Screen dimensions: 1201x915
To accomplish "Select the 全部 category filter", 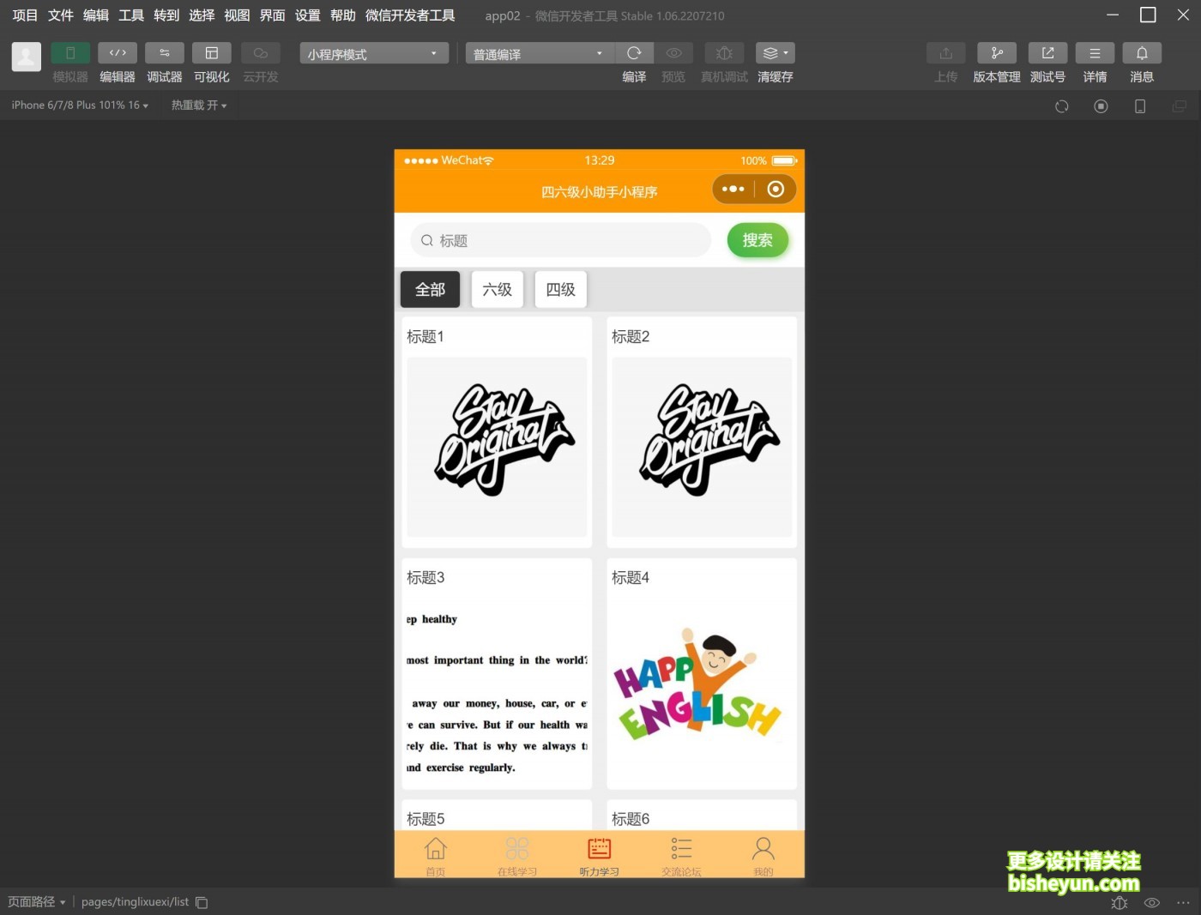I will [x=431, y=290].
